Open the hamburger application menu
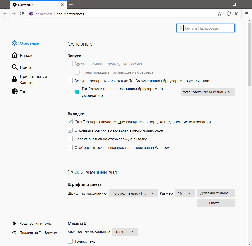 pyautogui.click(x=247, y=14)
